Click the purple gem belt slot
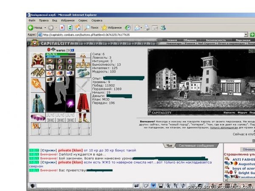 coord(38,118)
